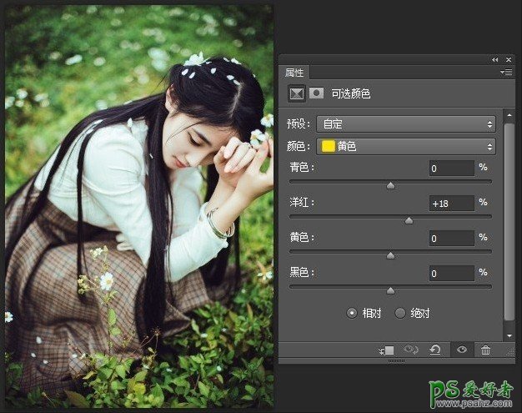Open the 预设 preset dropdown

pyautogui.click(x=405, y=124)
